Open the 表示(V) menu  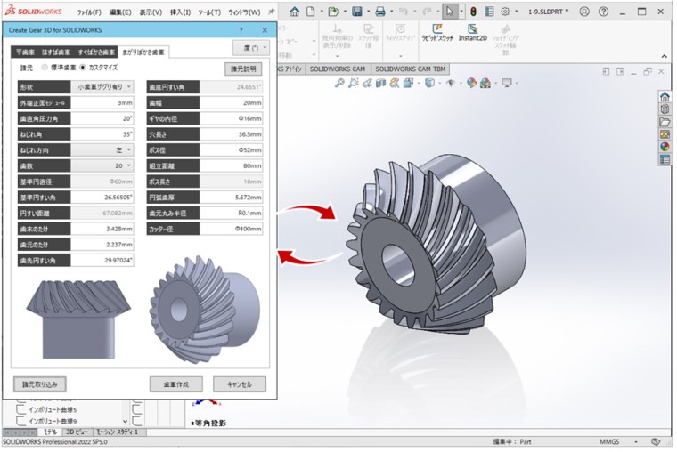point(151,12)
